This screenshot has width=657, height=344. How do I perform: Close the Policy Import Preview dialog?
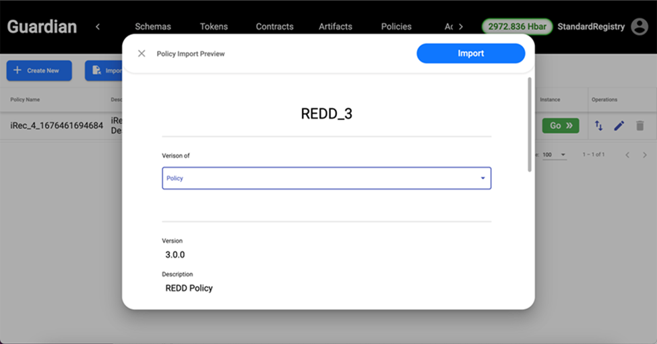142,53
